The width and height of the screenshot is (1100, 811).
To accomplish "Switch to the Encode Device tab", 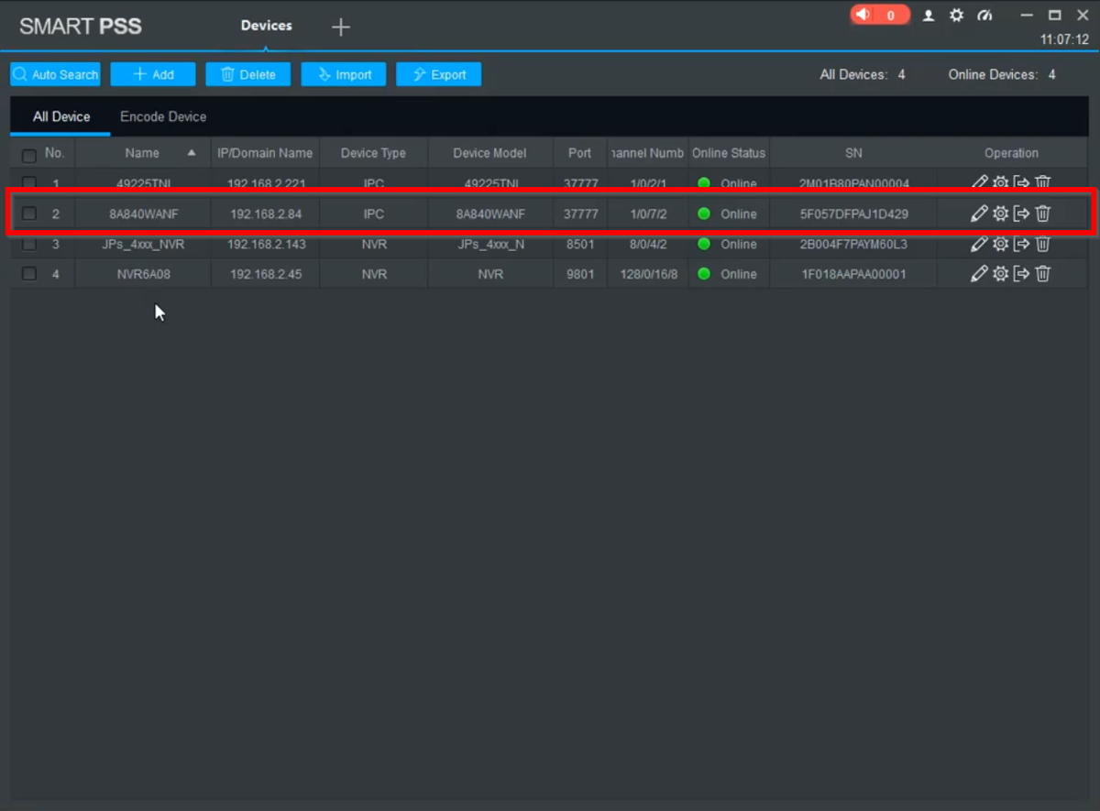I will tap(163, 116).
